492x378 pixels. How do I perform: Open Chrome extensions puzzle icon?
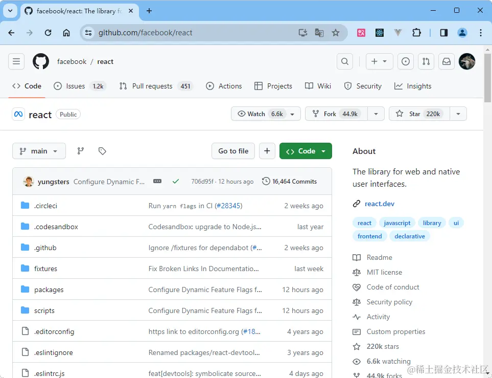(x=417, y=33)
